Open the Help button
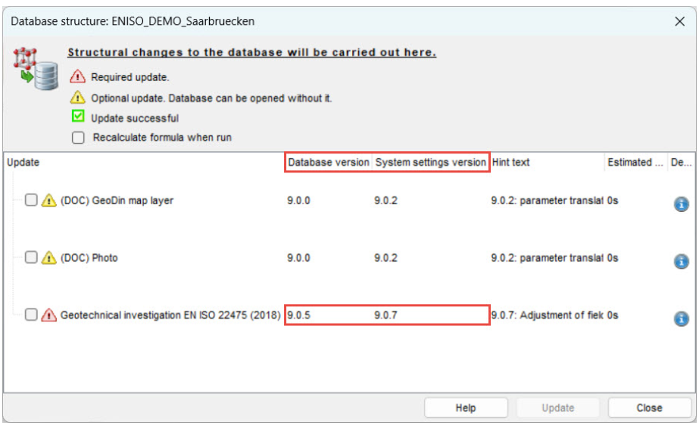 tap(466, 408)
